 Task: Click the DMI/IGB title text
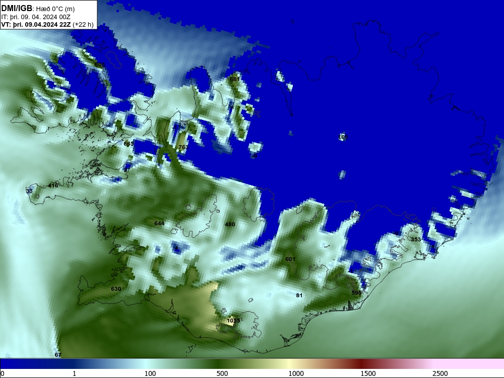pyautogui.click(x=17, y=9)
